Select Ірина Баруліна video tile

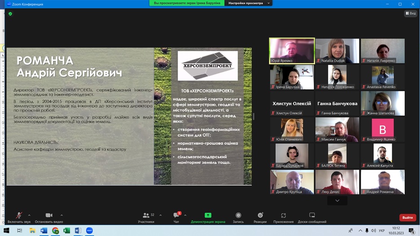click(x=292, y=77)
